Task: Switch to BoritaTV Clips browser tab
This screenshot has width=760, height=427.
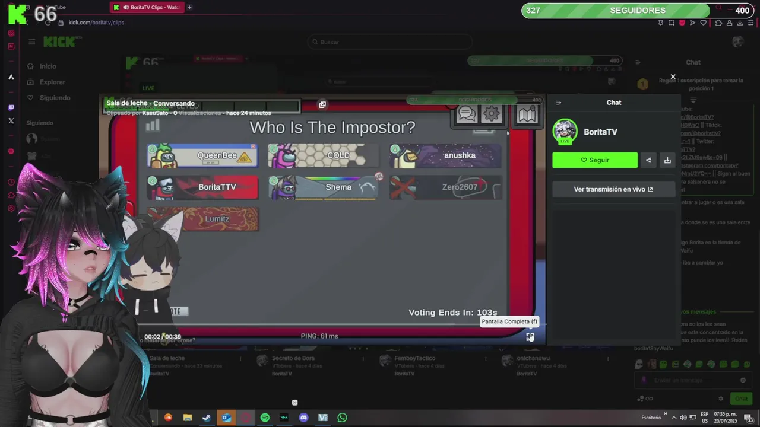Action: (x=147, y=7)
